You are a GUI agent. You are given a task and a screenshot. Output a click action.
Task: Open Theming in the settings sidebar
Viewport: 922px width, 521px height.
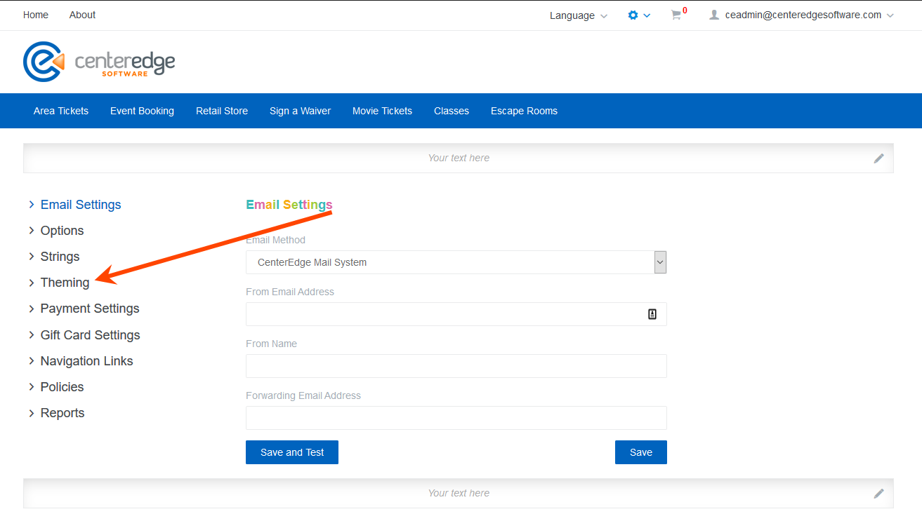click(65, 283)
